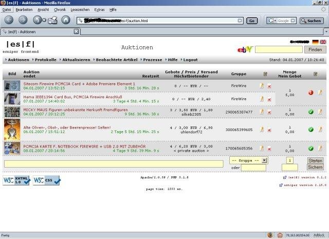Edit bid for MICKY MAUS auction
The image size is (329, 239).
point(320,112)
